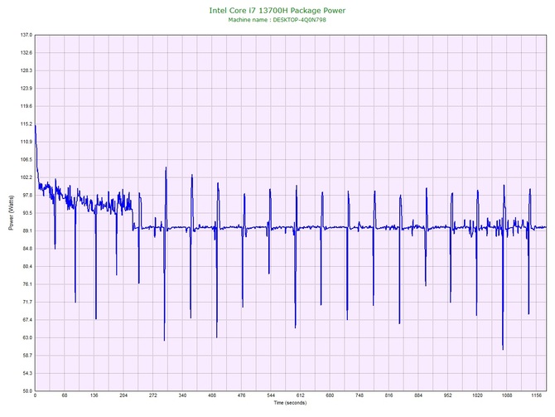The image size is (555, 417).
Task: Click the 132.6 y-axis value
Action: click(27, 53)
